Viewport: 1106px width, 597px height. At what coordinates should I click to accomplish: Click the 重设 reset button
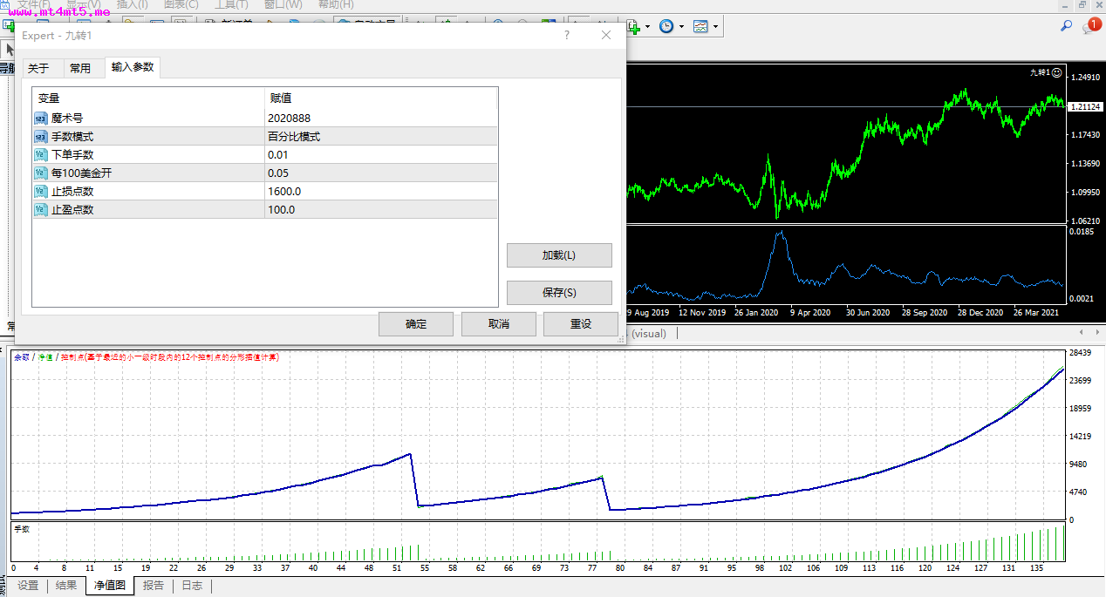click(581, 324)
